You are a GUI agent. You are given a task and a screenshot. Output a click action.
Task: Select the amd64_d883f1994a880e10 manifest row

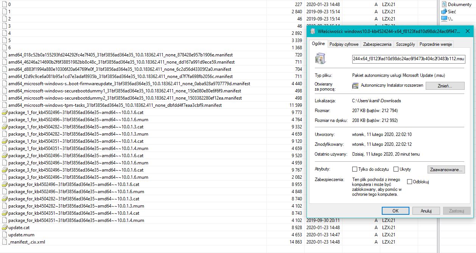point(120,69)
